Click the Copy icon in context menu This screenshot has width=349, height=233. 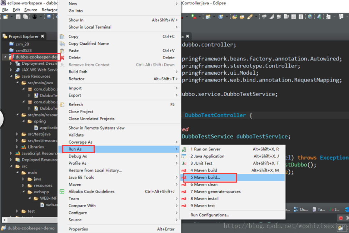click(x=62, y=36)
